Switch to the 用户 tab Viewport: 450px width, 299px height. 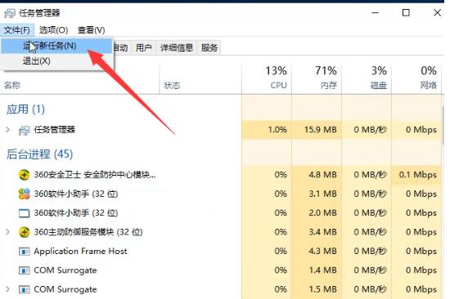pyautogui.click(x=143, y=47)
